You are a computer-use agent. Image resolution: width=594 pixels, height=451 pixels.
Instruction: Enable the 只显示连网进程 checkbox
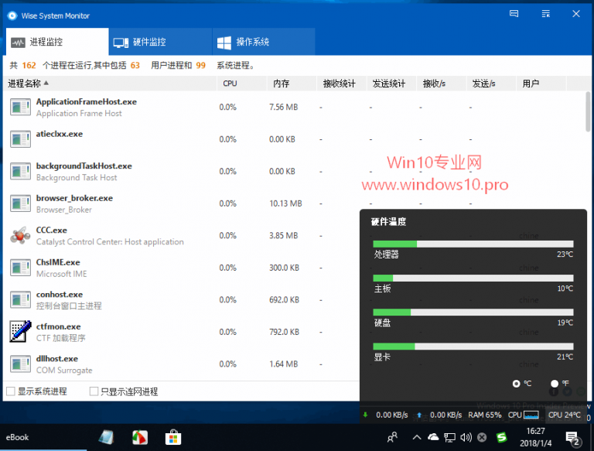(94, 391)
